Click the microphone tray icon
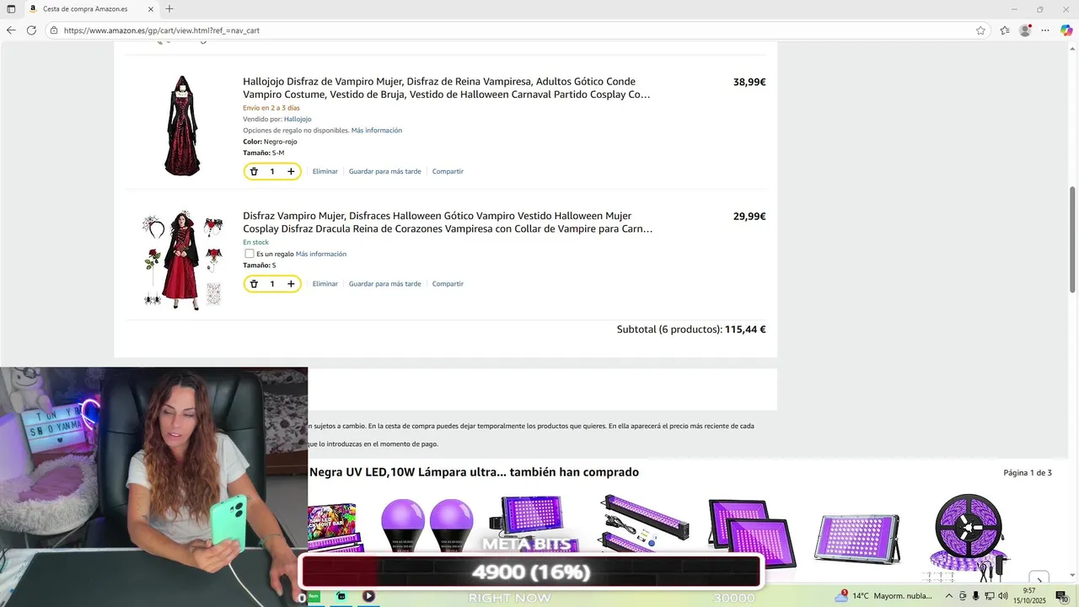The image size is (1079, 607). coord(975,596)
